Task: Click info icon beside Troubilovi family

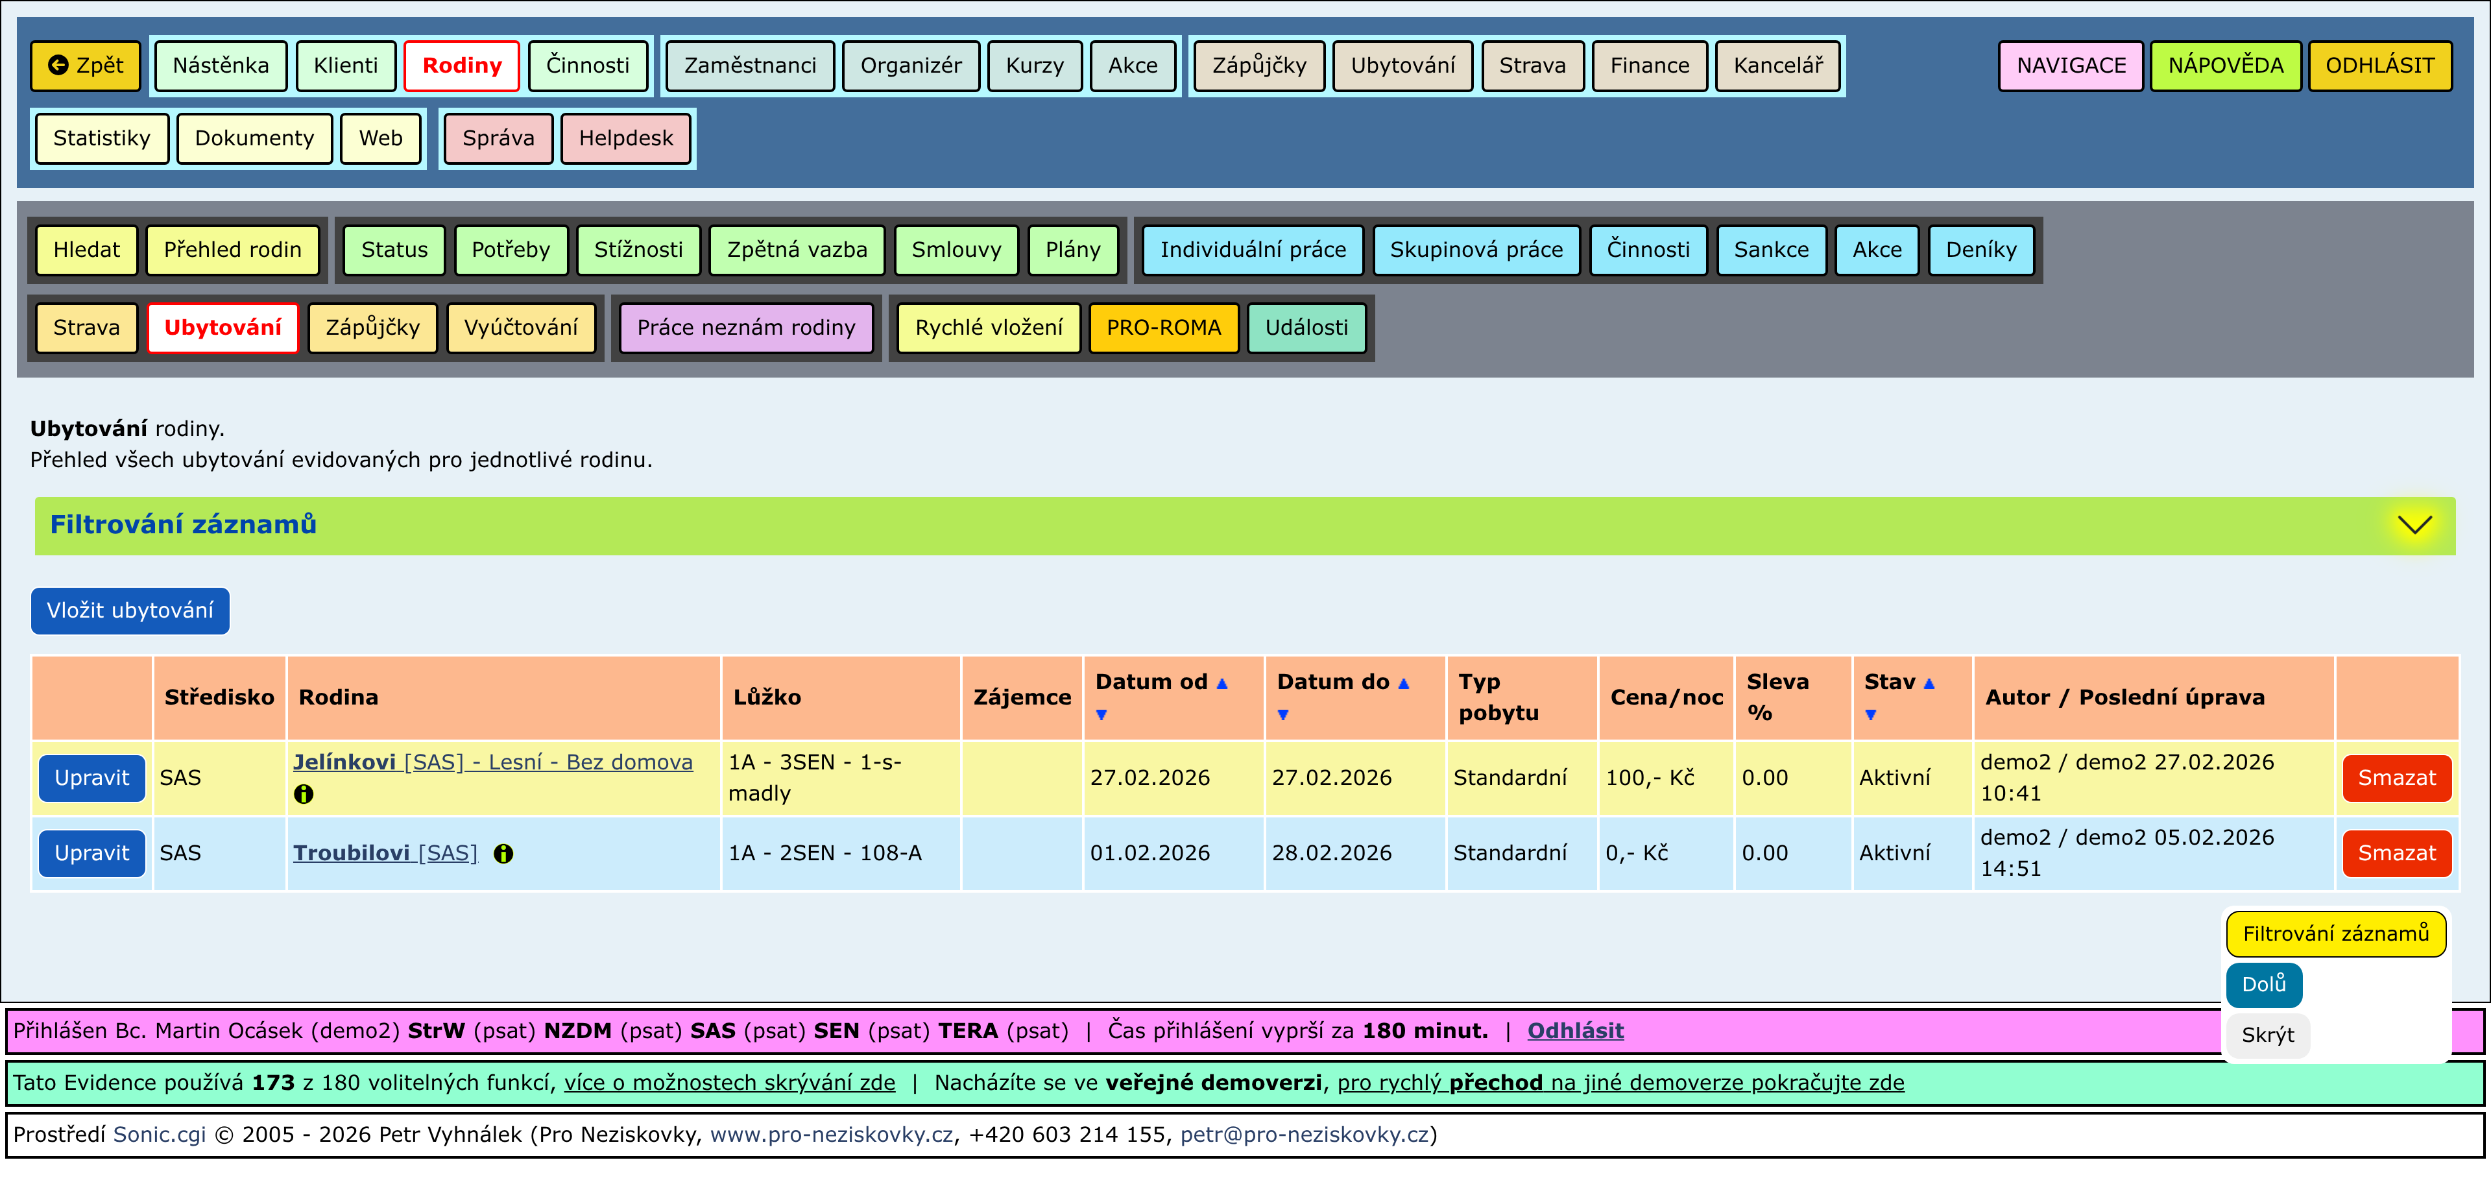Action: pos(503,852)
